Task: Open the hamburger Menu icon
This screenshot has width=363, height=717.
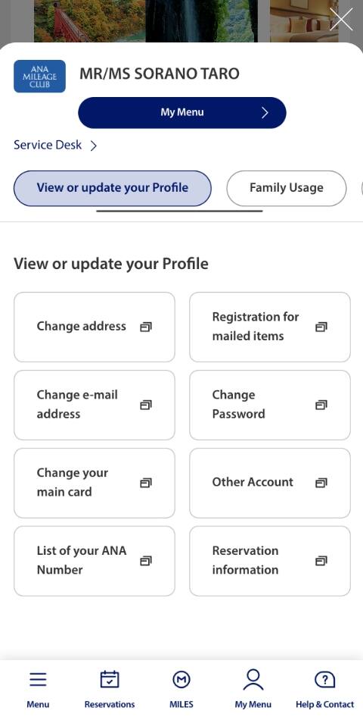Action: pyautogui.click(x=38, y=680)
